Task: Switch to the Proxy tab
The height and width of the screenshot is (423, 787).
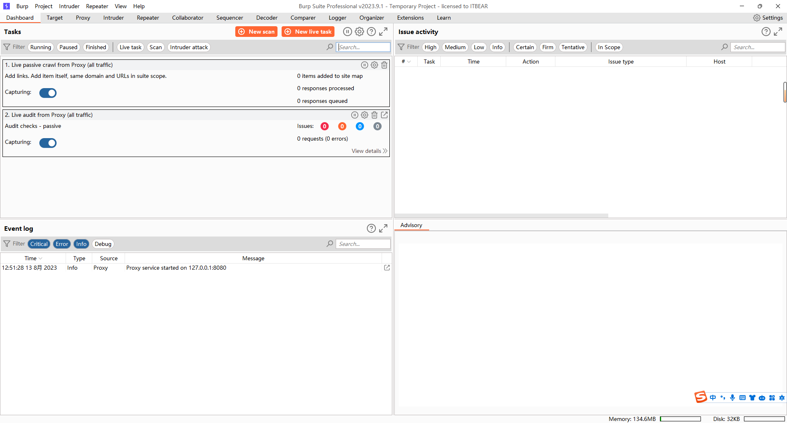Action: pyautogui.click(x=83, y=18)
